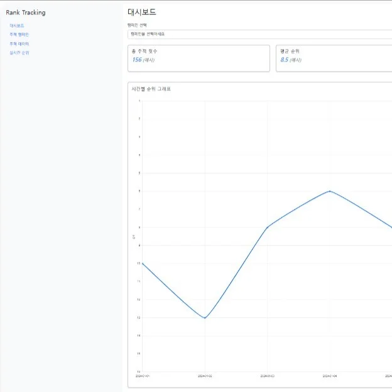
Task: Go to 추적 캠페인 in sidebar
Action: [x=19, y=35]
